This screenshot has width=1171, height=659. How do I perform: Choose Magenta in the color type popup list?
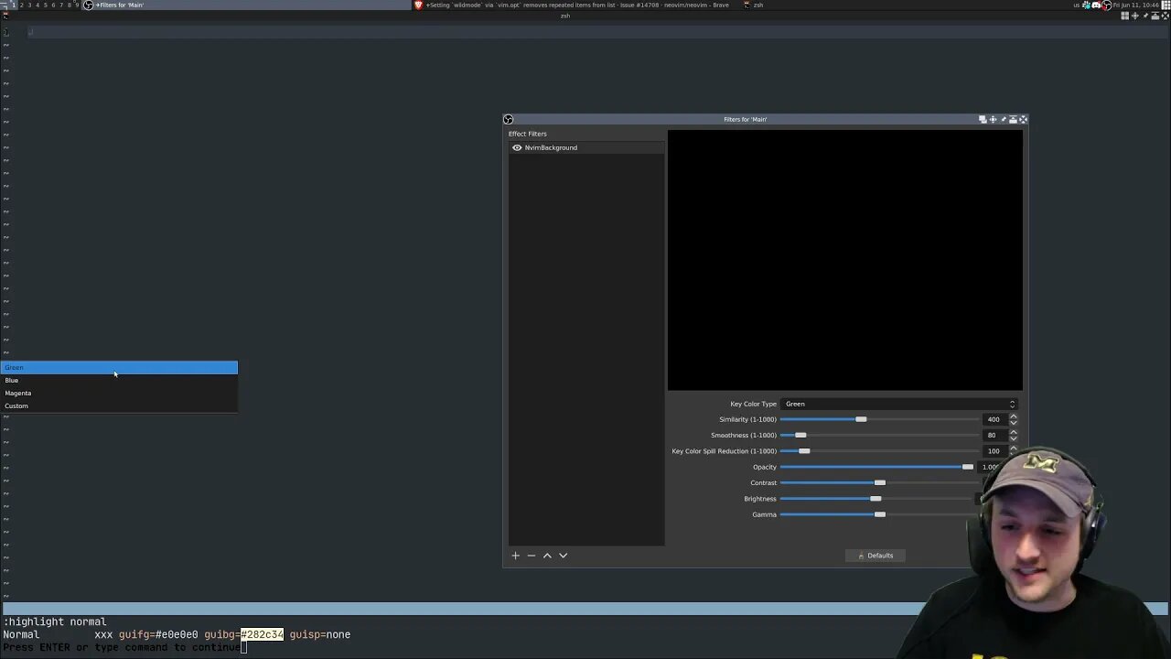click(x=120, y=393)
